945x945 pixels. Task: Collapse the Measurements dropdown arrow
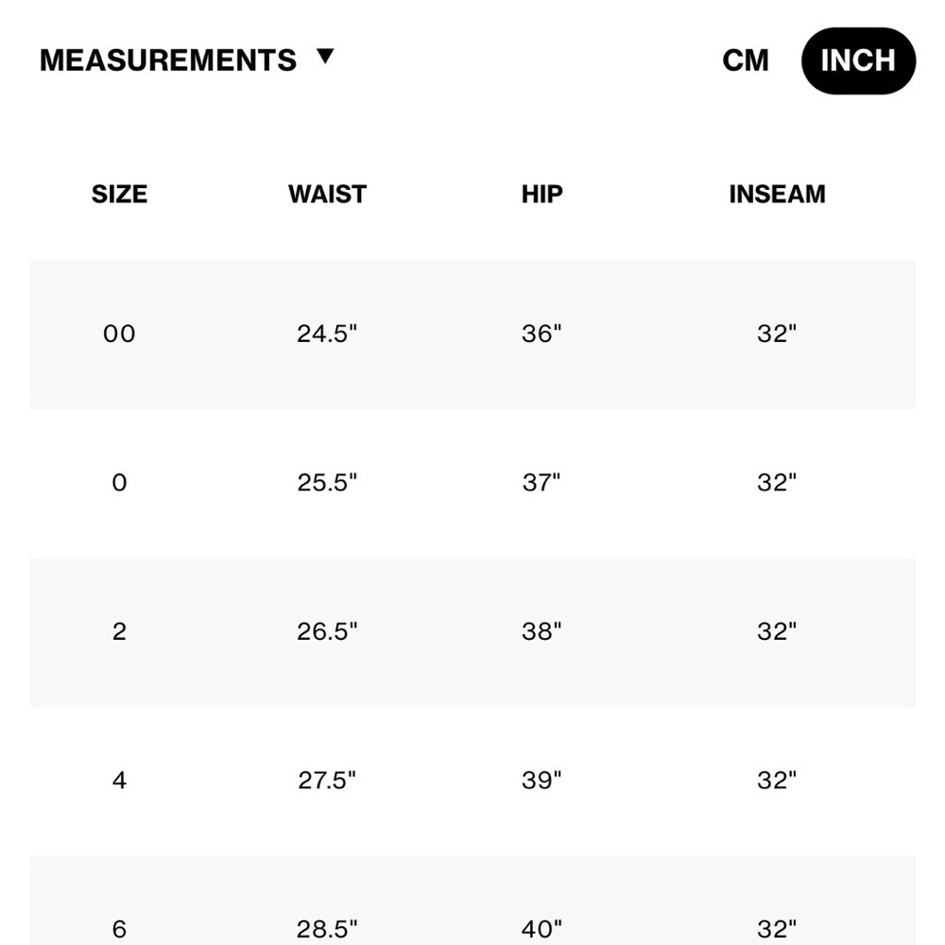[x=325, y=56]
